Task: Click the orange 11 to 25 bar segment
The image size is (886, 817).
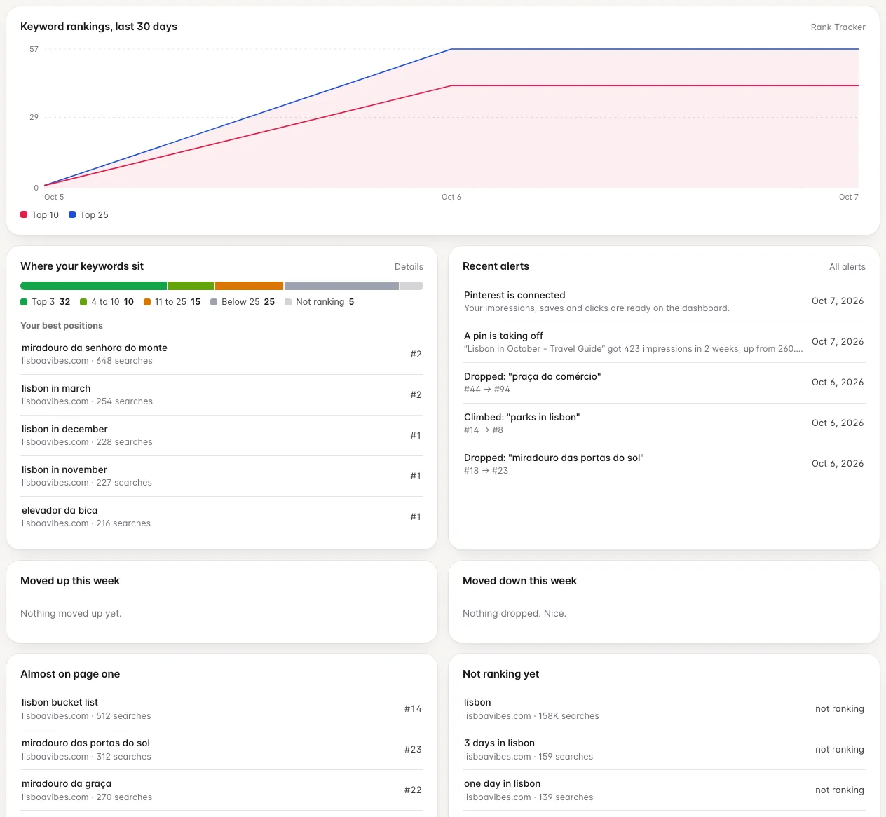Action: point(249,286)
